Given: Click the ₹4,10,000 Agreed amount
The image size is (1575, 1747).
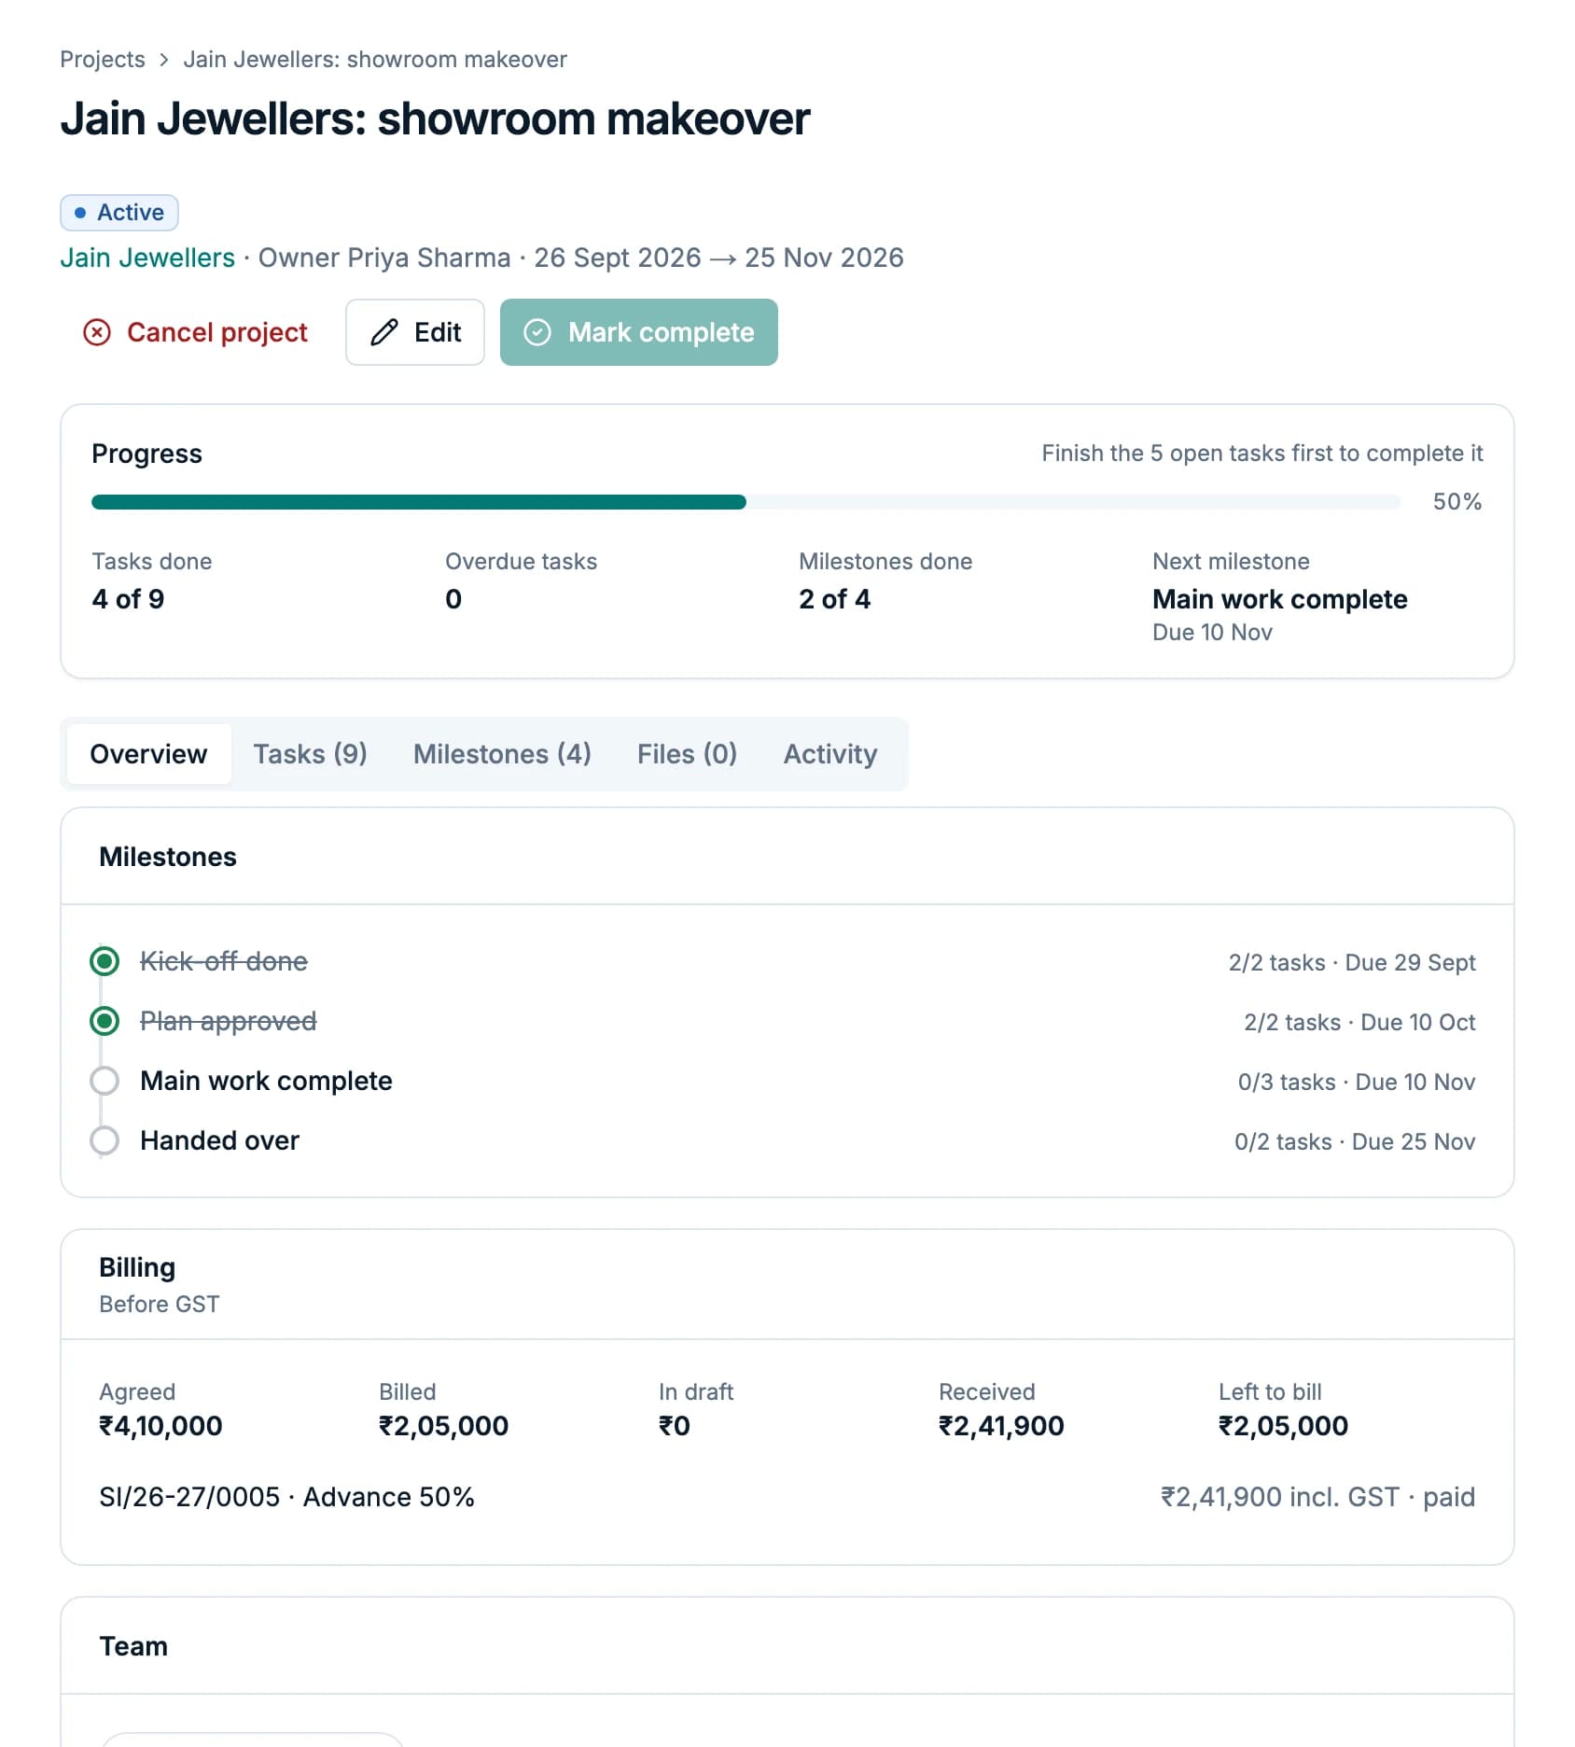Looking at the screenshot, I should 160,1426.
